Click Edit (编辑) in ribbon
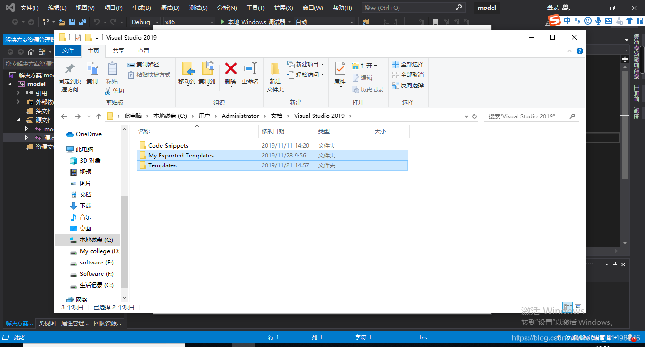645x347 pixels. [362, 78]
